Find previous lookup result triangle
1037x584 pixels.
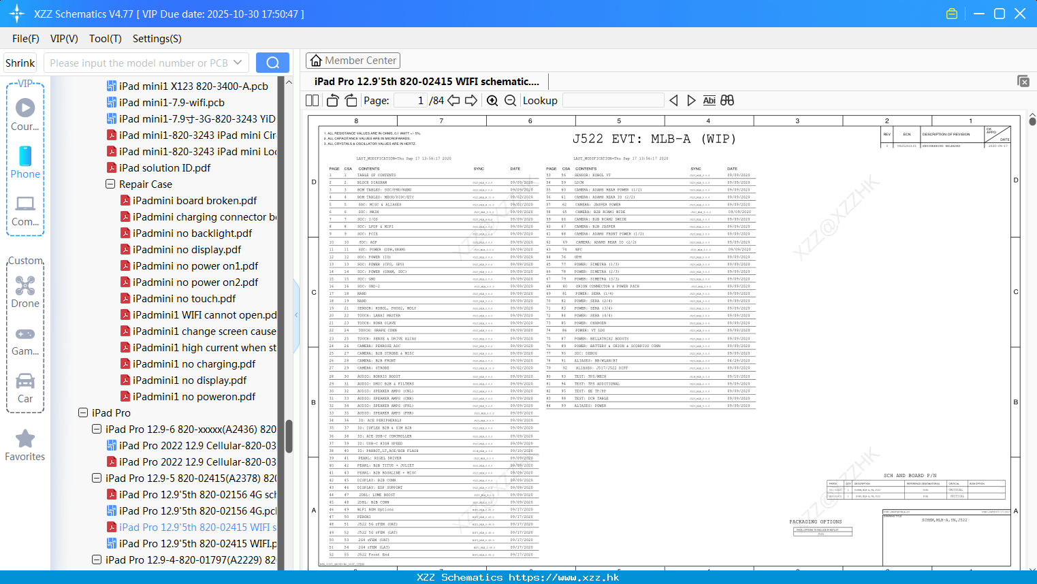(673, 101)
